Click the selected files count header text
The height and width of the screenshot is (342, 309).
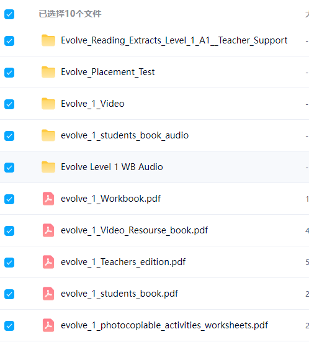point(70,14)
